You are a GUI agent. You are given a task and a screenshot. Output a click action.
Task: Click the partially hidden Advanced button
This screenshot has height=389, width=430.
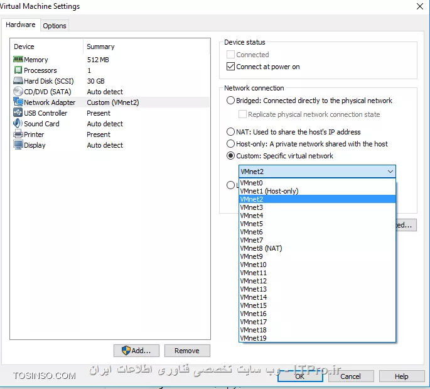(x=406, y=225)
